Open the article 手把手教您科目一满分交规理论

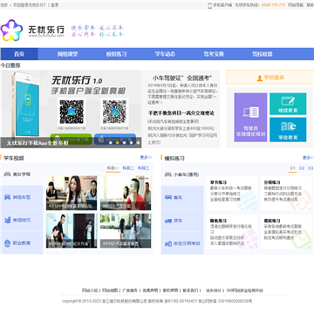pos(181,113)
